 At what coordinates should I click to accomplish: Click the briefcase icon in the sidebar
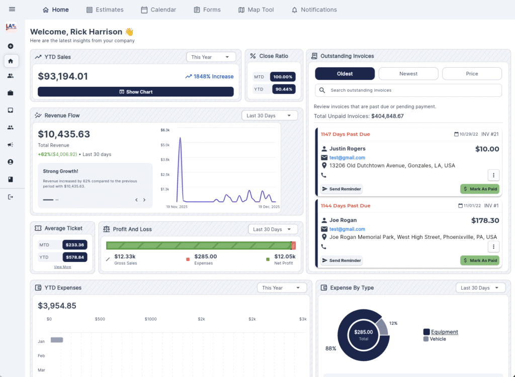coord(11,93)
